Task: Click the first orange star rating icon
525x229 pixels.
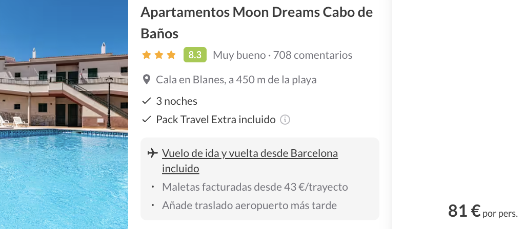Action: (147, 55)
